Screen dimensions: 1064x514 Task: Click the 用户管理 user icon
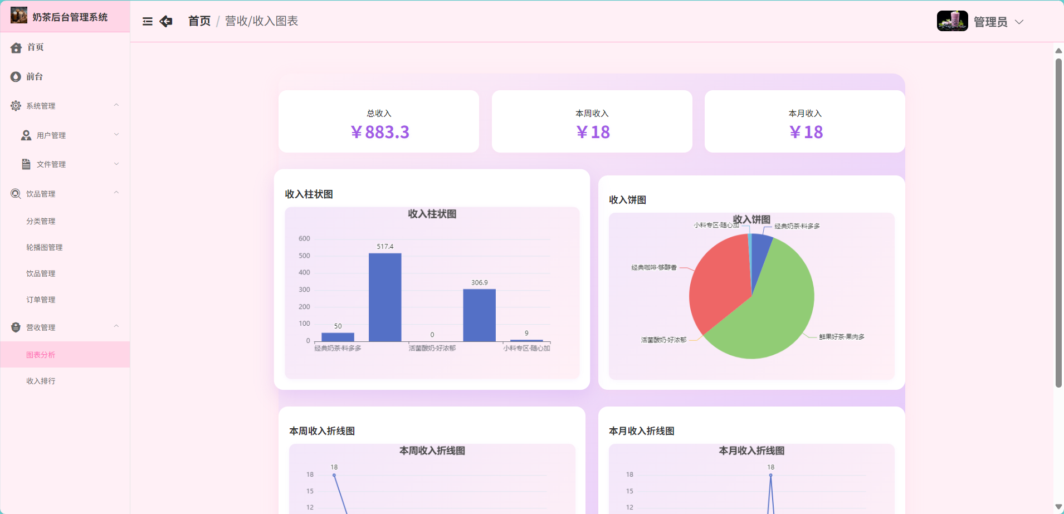pyautogui.click(x=25, y=135)
